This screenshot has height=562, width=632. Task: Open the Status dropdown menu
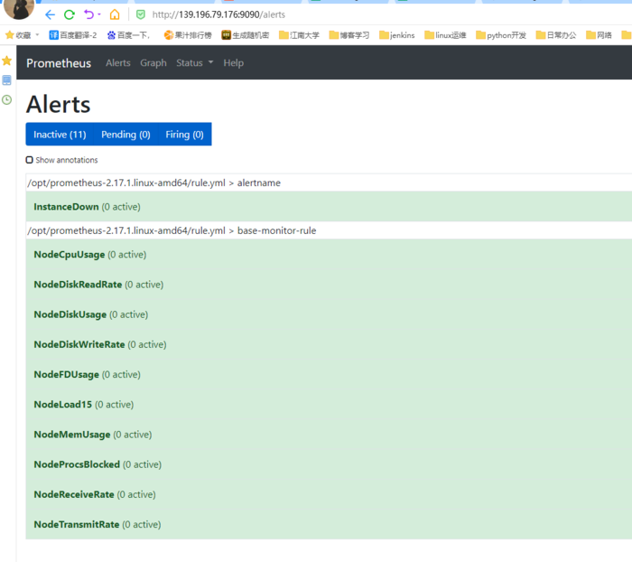[x=194, y=63]
